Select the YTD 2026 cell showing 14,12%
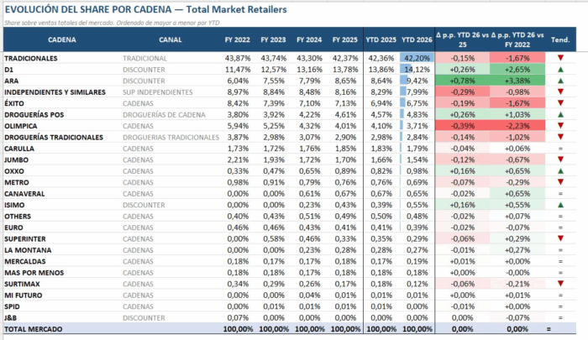588x340 pixels. coord(417,70)
